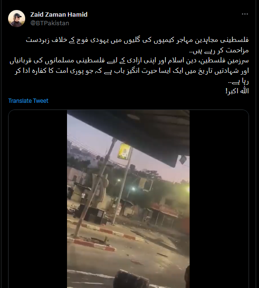Open the tweet's three-dot more options menu
Image resolution: width=259 pixels, height=288 pixels.
tap(245, 14)
